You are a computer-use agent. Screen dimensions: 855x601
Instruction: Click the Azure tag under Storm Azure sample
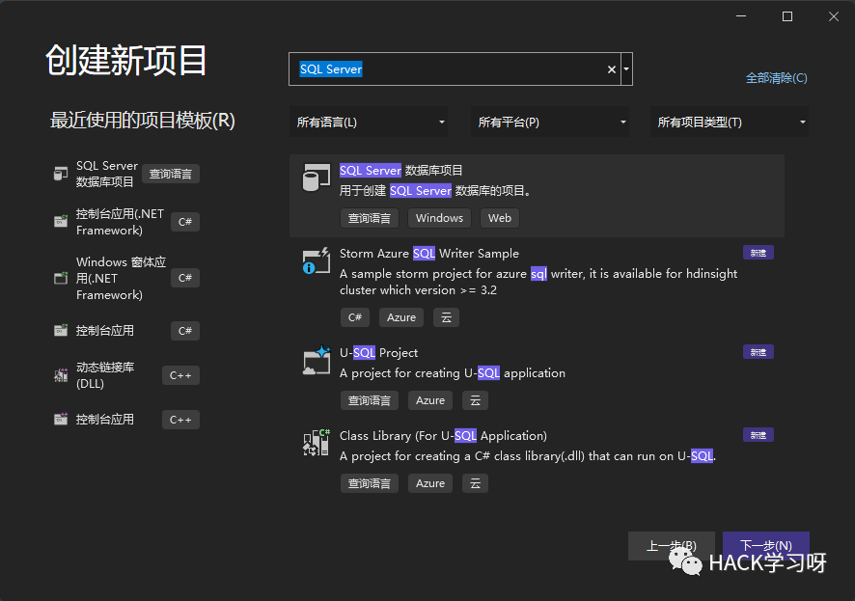(x=401, y=317)
